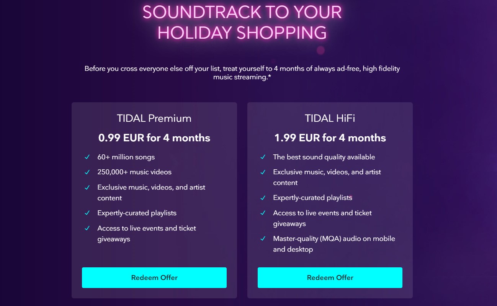Click the Master-quality MQA audio checkmark
Viewport: 497px width, 306px height.
tap(263, 239)
